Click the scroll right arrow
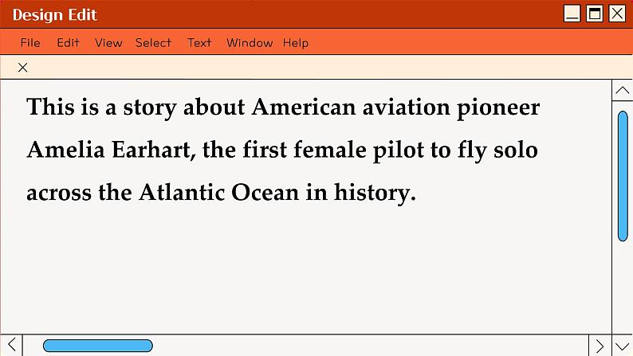Screen dimensions: 633x356 coord(600,346)
